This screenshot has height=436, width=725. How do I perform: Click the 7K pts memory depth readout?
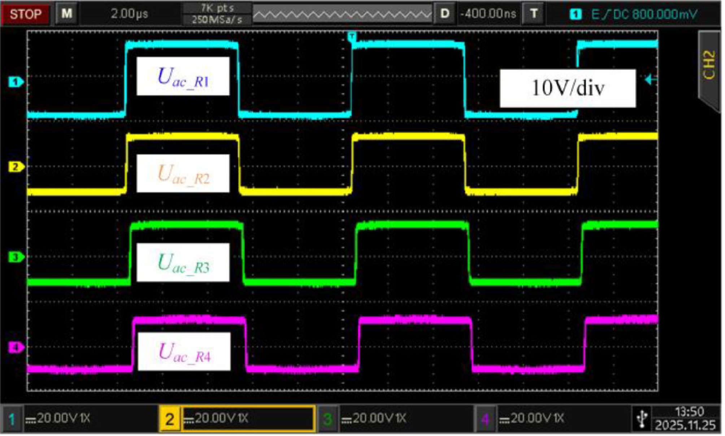click(217, 8)
